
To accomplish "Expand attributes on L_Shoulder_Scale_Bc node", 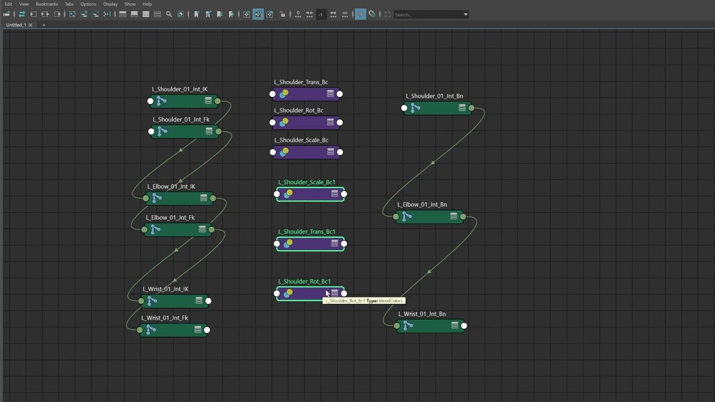I will (x=331, y=152).
